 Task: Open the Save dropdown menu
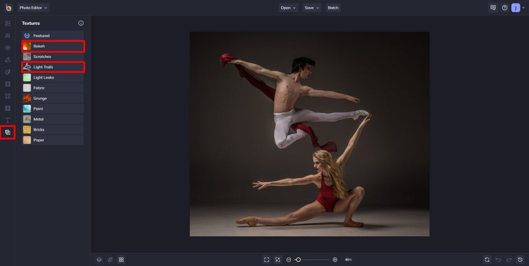point(312,8)
